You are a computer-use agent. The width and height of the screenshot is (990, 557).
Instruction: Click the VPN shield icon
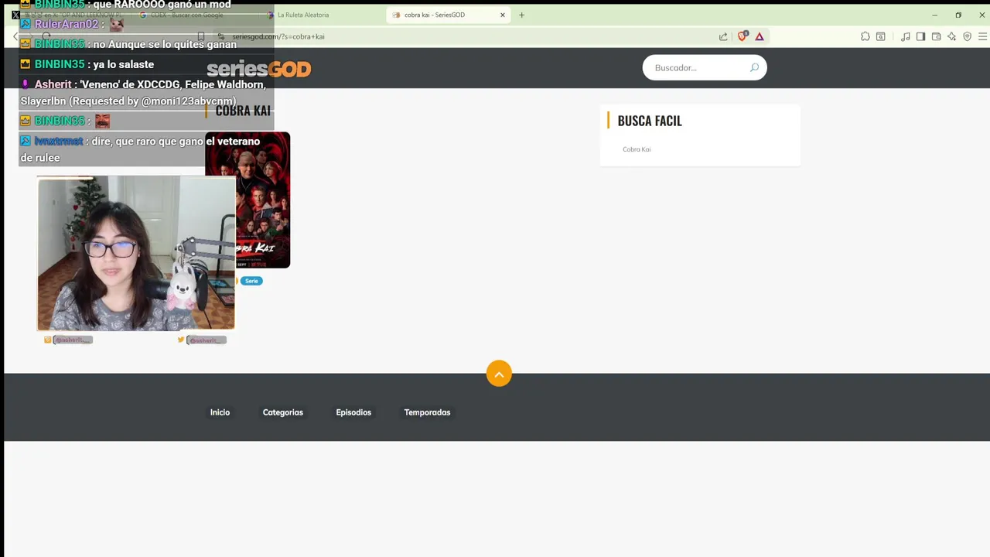tap(967, 36)
